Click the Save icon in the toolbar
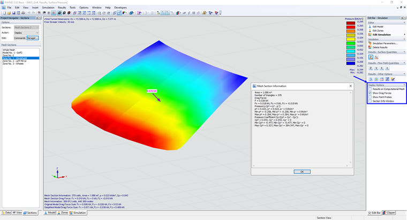Image resolution: width=407 pixels, height=220 pixels. (14, 13)
